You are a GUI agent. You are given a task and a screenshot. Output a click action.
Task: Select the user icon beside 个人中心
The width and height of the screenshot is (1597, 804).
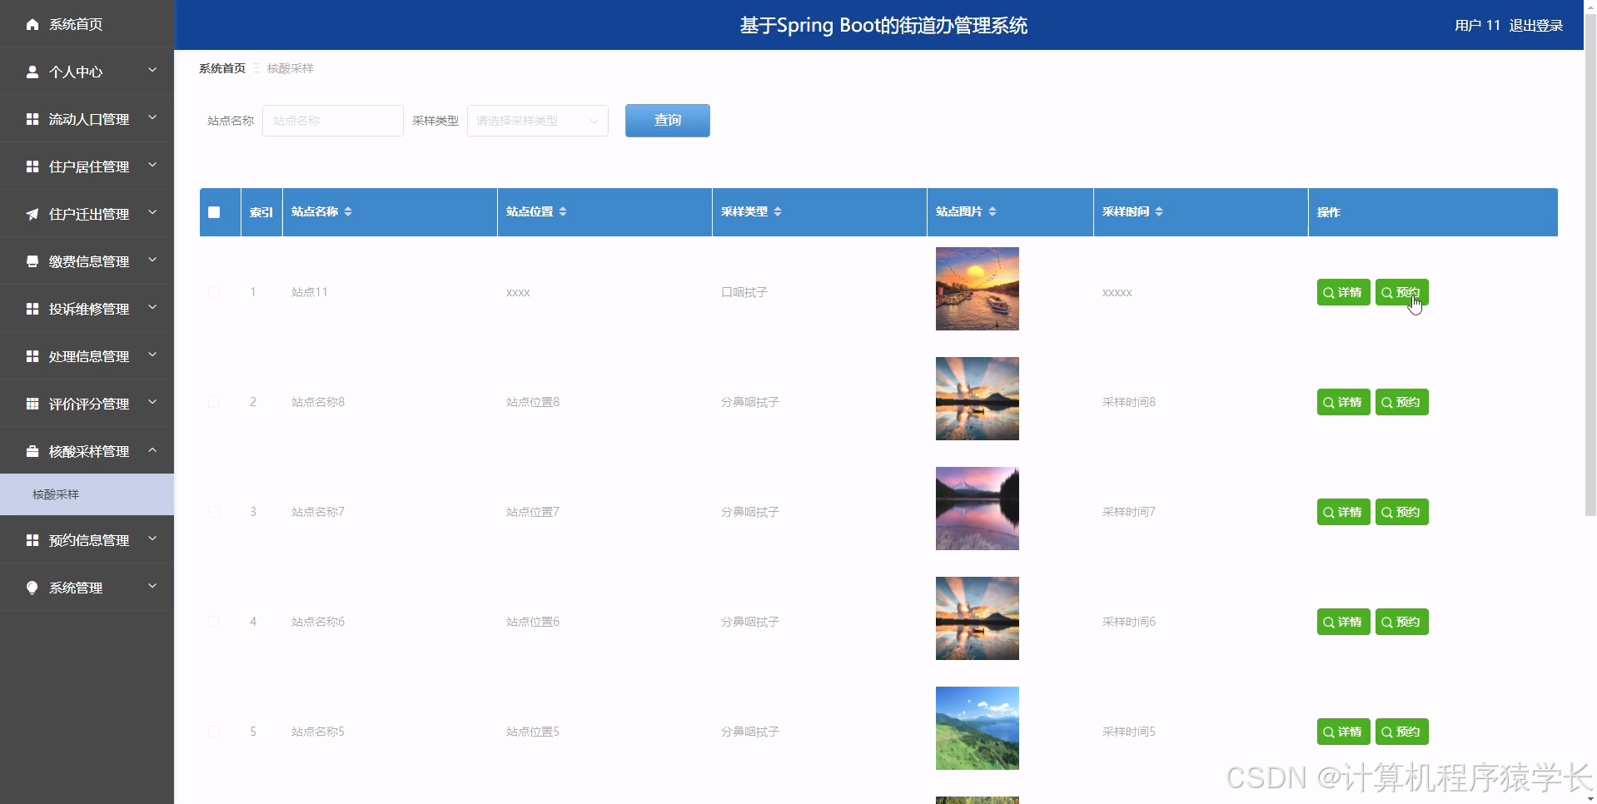(32, 72)
